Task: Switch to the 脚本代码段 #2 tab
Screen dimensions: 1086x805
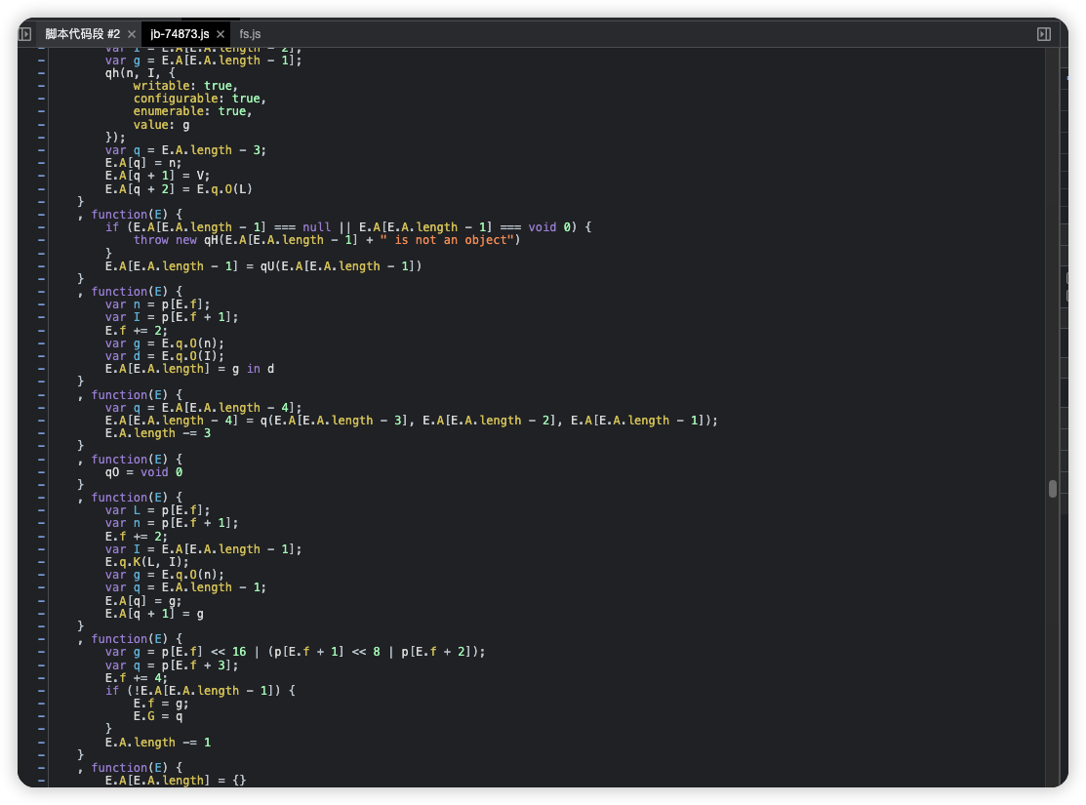Action: [x=82, y=34]
